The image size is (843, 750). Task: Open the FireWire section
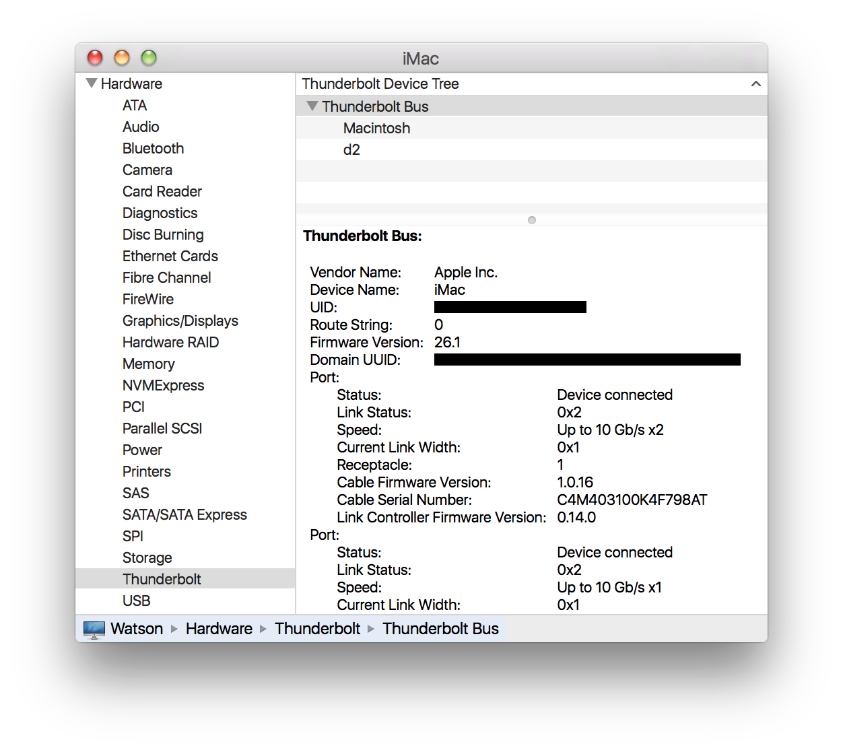(x=185, y=299)
